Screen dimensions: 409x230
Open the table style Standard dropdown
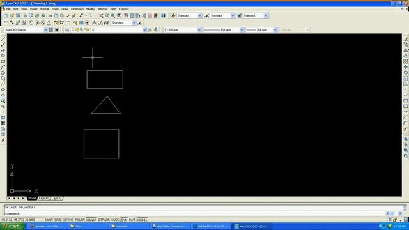point(266,15)
